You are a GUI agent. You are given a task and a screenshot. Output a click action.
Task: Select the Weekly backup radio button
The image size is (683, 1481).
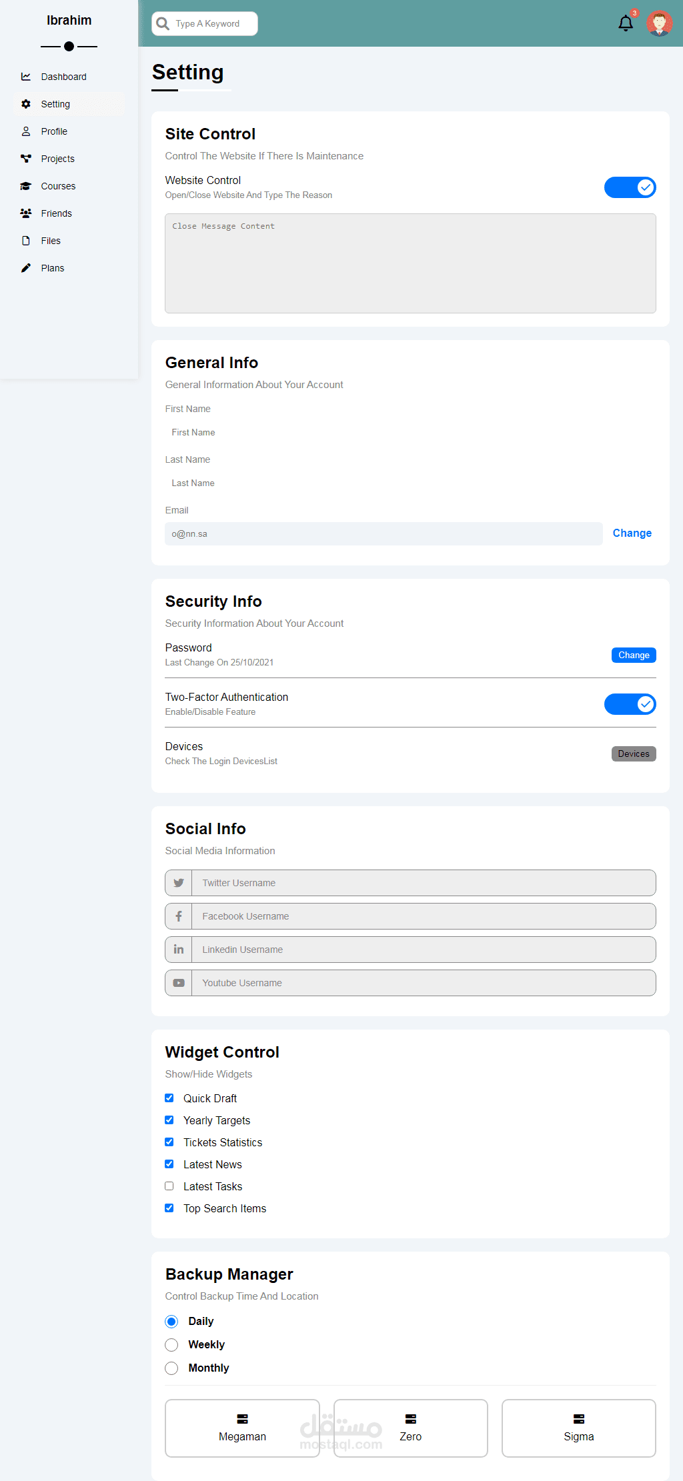(171, 1345)
